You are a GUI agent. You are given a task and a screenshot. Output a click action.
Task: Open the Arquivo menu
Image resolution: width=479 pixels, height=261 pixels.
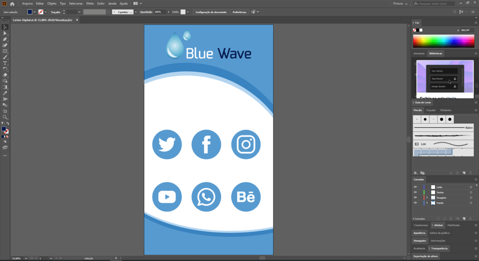(27, 4)
